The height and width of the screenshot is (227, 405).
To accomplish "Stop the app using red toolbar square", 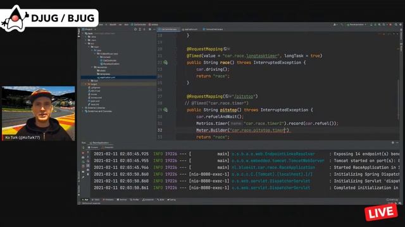I will point(390,25).
